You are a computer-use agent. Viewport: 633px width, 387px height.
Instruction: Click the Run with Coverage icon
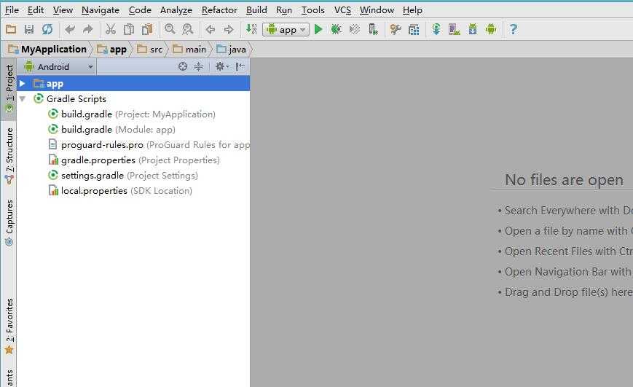(355, 29)
